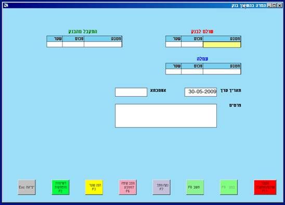Click the rate cell under 'התקבל מהבנק'

point(55,44)
